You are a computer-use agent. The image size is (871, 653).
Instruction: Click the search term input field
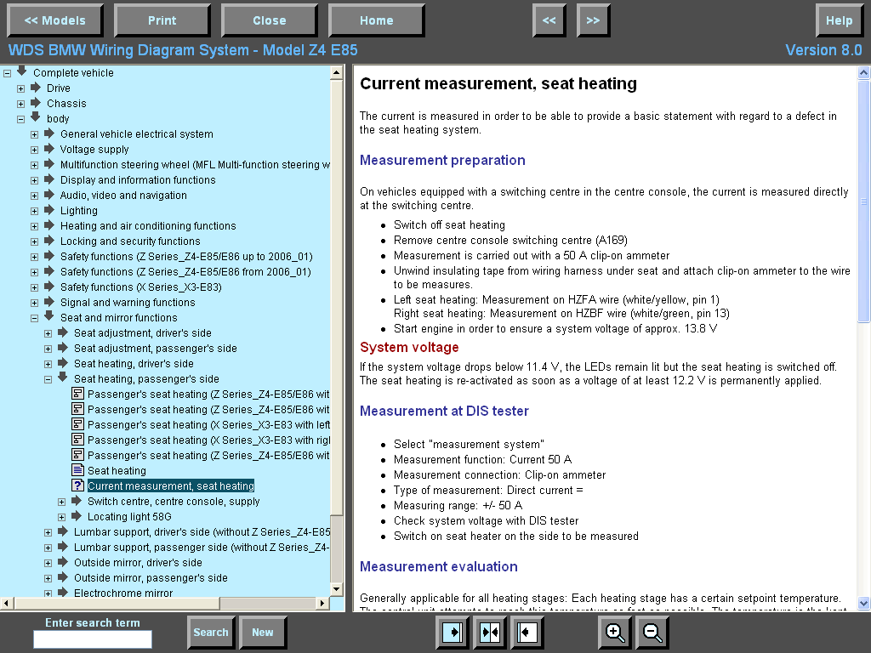click(x=93, y=639)
